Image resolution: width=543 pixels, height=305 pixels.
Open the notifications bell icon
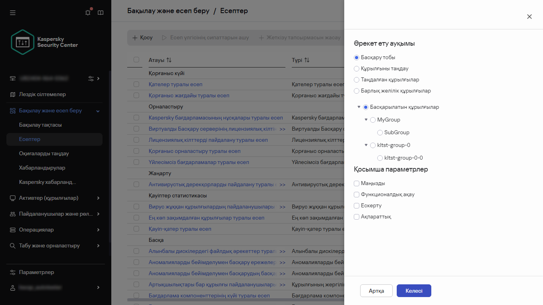pyautogui.click(x=88, y=13)
